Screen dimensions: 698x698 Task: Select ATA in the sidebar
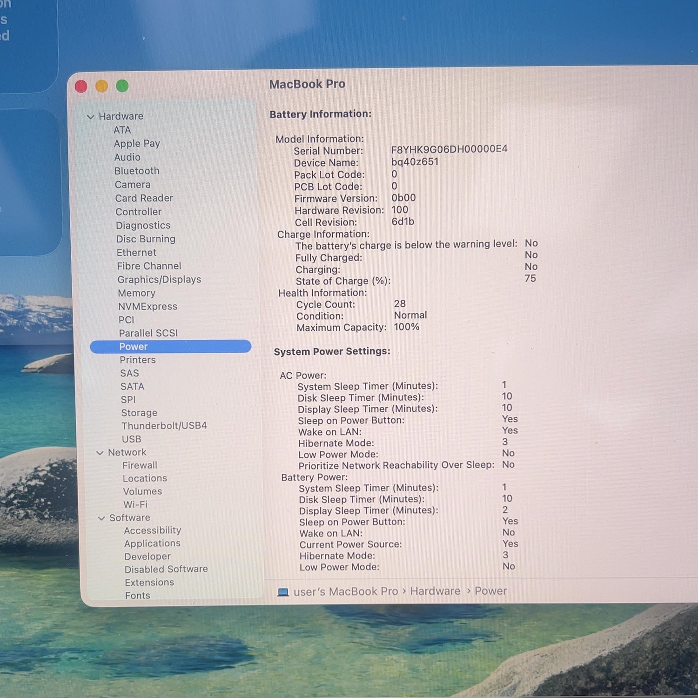122,130
